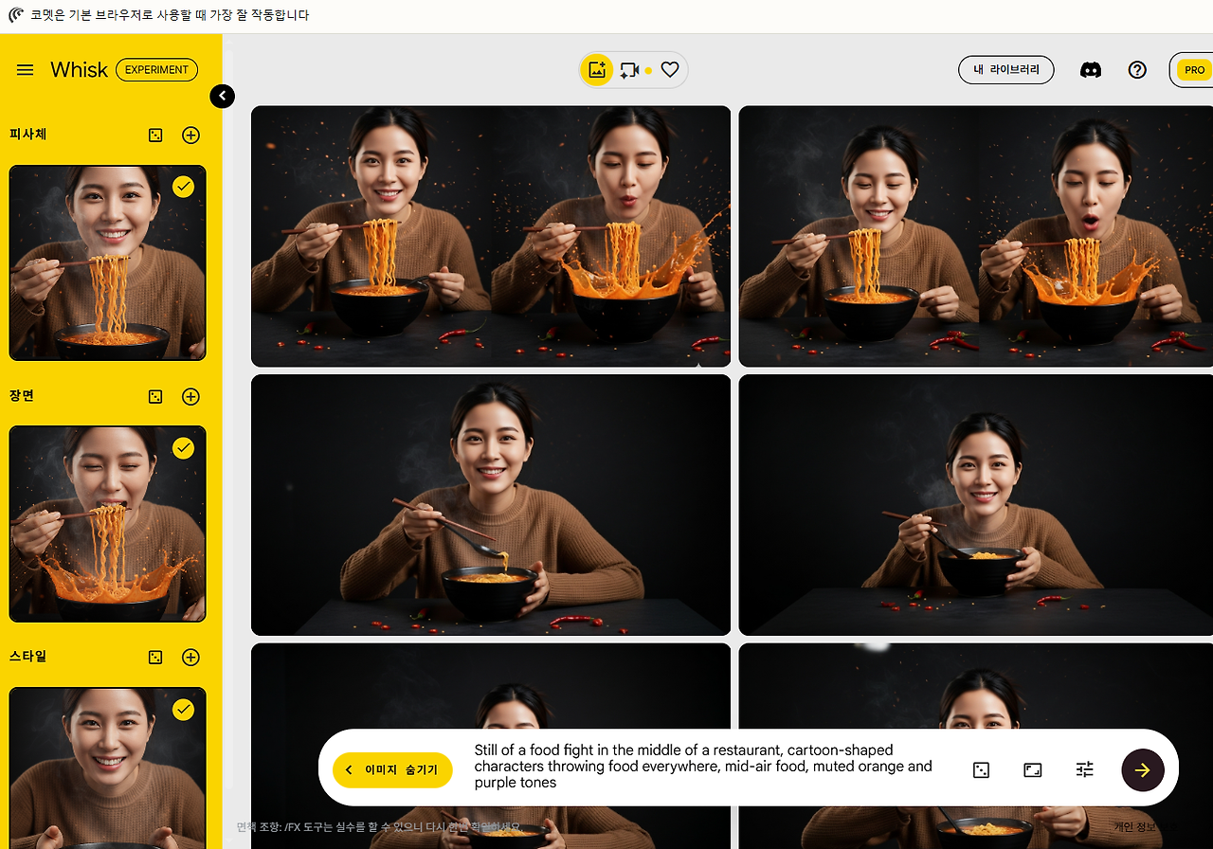
Task: Click the PRO badge
Action: pyautogui.click(x=1194, y=70)
